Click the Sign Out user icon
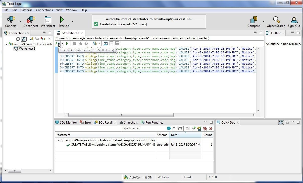This screenshot has width=303, height=183. (x=294, y=20)
